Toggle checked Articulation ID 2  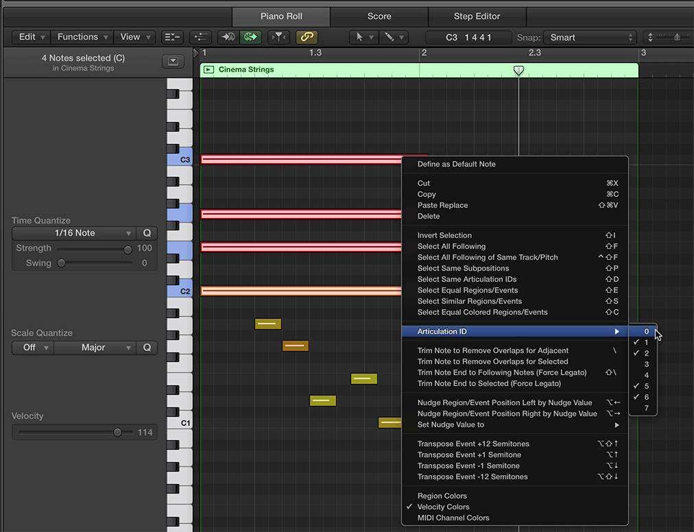pos(643,353)
